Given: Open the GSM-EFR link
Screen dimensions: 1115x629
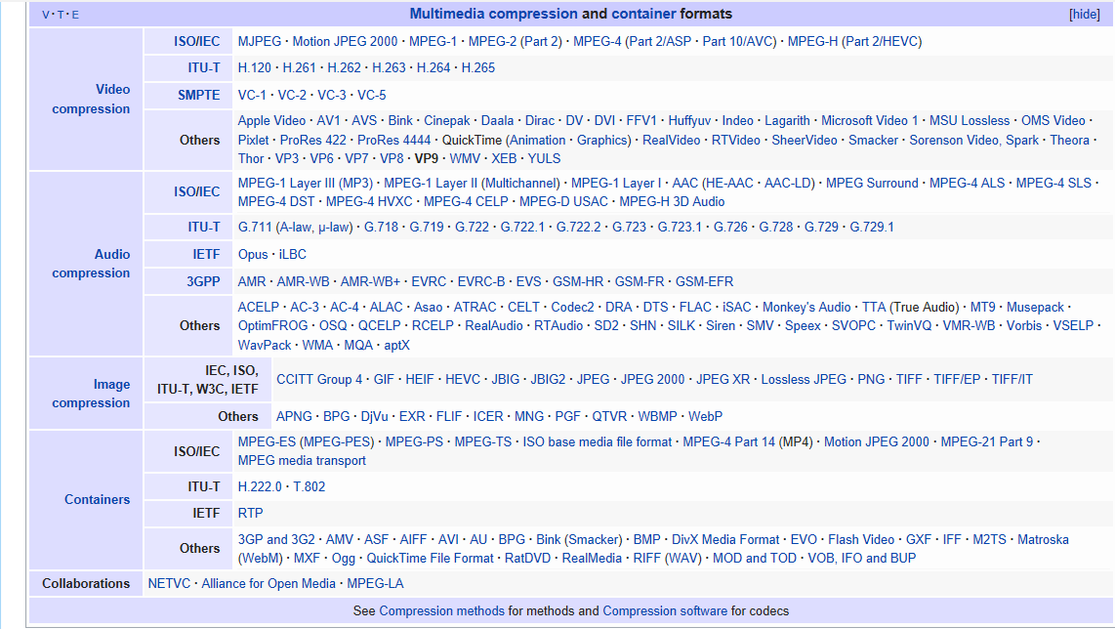Looking at the screenshot, I should [x=704, y=281].
